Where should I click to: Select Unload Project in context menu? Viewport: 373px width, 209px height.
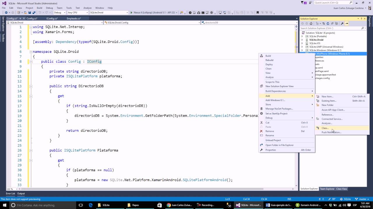pos(287,140)
